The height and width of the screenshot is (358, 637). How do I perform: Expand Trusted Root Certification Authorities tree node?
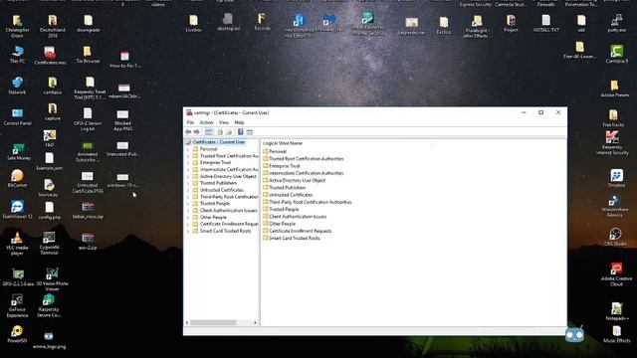[188, 156]
